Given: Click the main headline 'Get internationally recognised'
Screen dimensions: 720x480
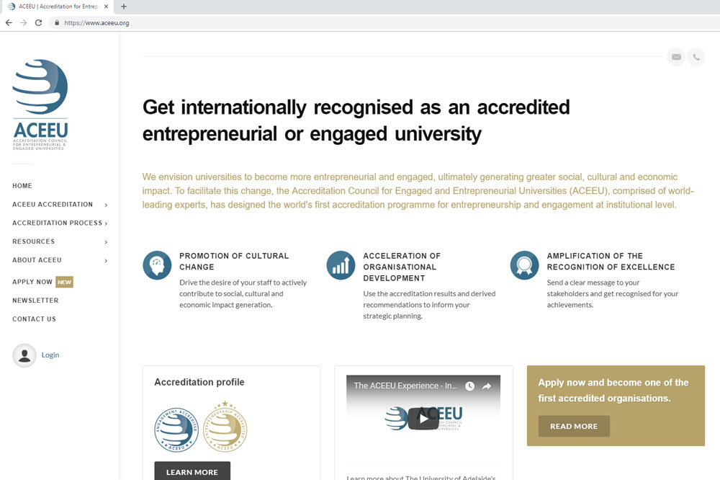Looking at the screenshot, I should 356,120.
